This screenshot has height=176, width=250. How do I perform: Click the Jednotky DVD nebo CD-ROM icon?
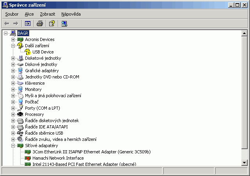[x=20, y=77]
